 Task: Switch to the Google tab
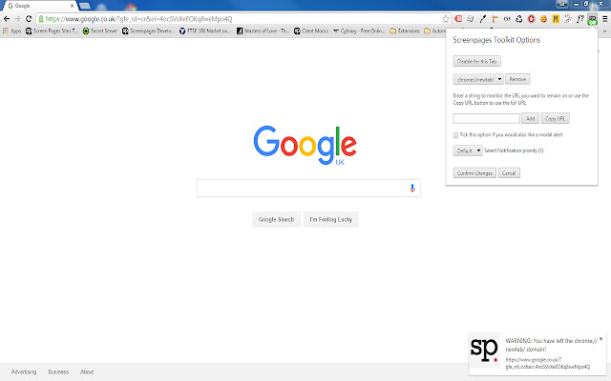(x=39, y=6)
